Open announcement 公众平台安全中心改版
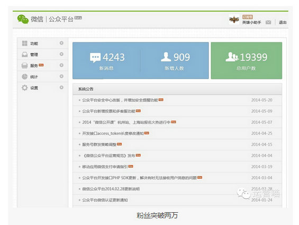The width and height of the screenshot is (299, 225). 120,100
